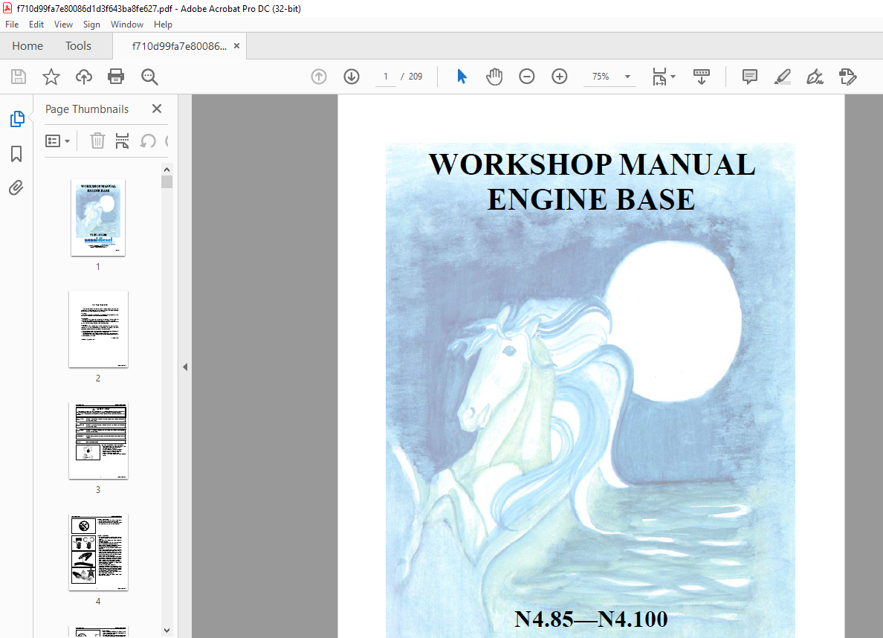Click the Save file icon

(19, 77)
